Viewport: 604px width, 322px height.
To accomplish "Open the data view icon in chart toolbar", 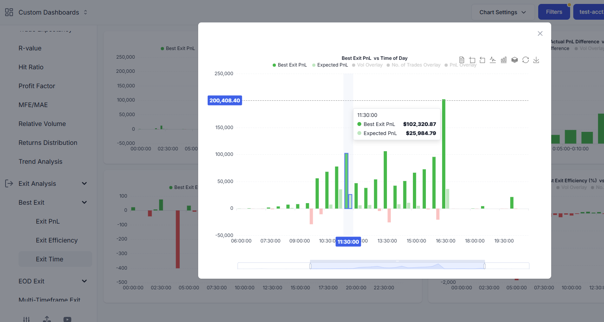I will 461,60.
